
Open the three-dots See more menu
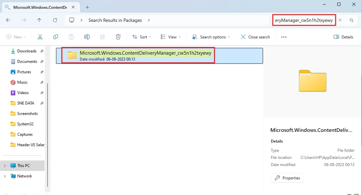pos(284,37)
